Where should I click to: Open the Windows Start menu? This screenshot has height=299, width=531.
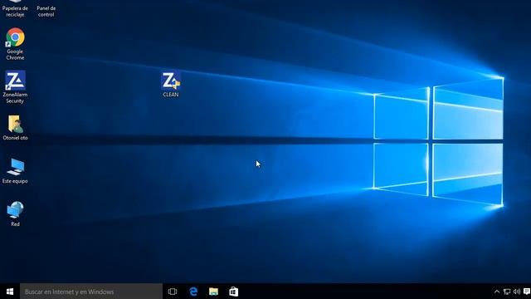(x=10, y=292)
